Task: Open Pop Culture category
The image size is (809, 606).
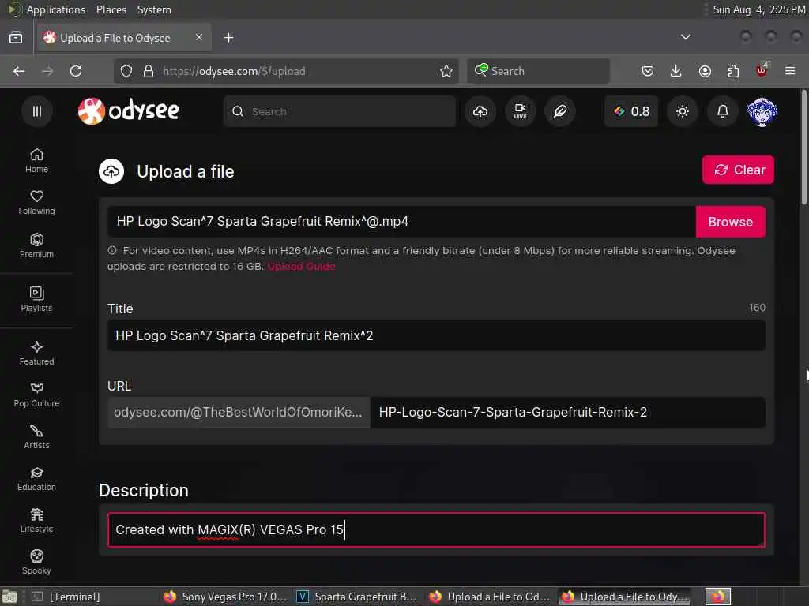Action: (x=36, y=395)
